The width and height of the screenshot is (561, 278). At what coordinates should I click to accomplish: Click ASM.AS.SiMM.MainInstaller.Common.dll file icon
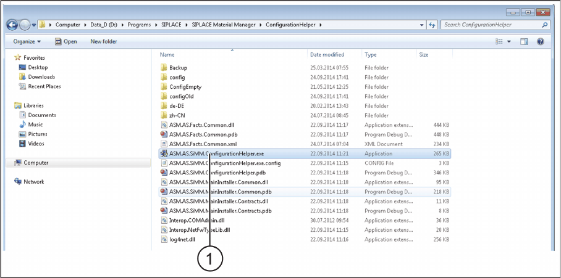164,182
